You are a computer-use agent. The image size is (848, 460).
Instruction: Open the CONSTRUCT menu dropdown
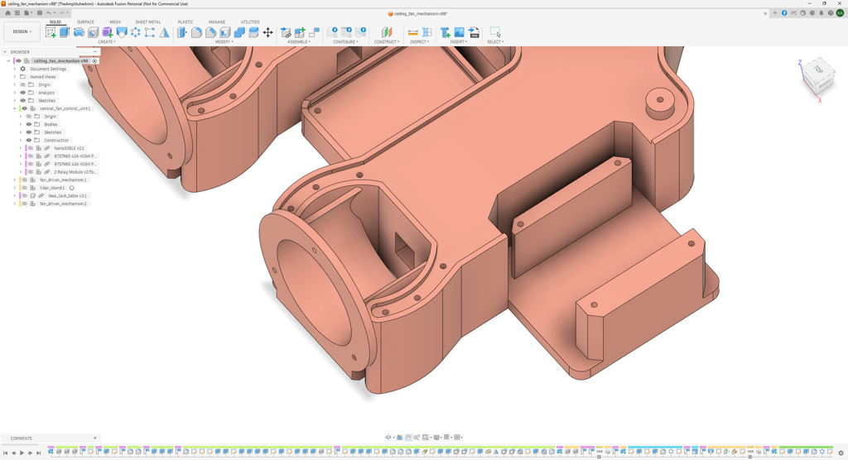tap(387, 41)
